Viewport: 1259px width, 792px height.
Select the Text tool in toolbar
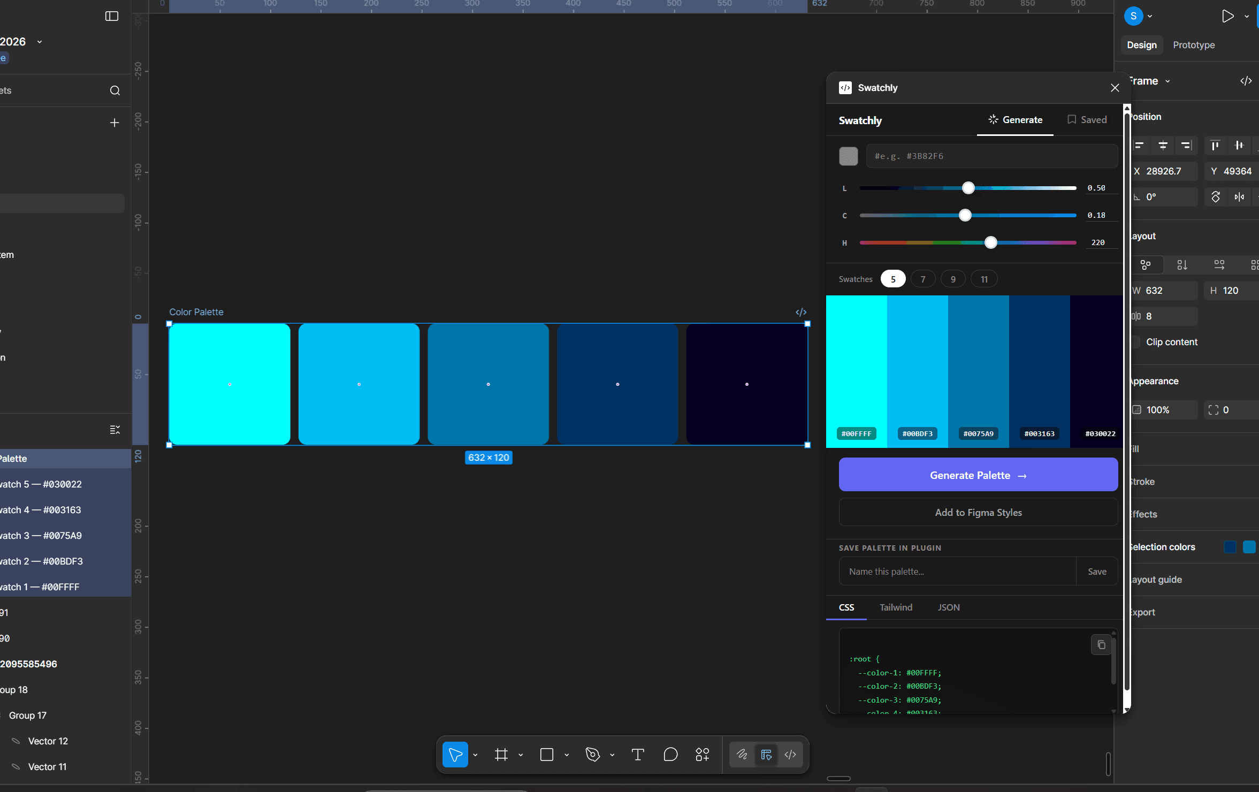[x=637, y=755]
